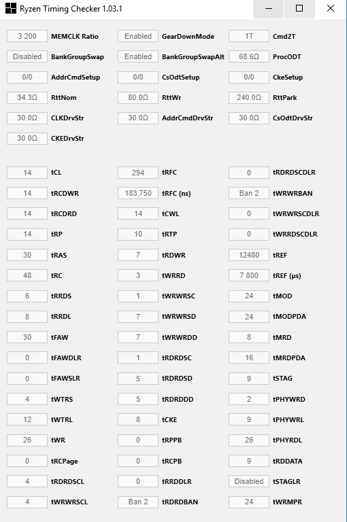Viewport: 347px width, 522px height.
Task: Select the tRFC (ns) value field
Action: point(138,193)
